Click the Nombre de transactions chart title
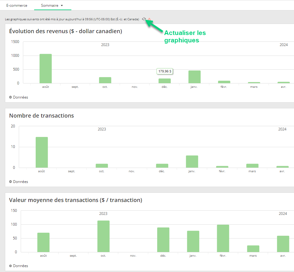 [42, 115]
